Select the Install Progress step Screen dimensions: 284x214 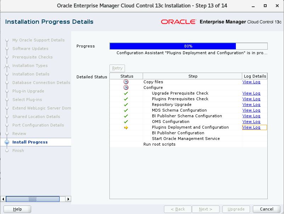[x=30, y=142]
